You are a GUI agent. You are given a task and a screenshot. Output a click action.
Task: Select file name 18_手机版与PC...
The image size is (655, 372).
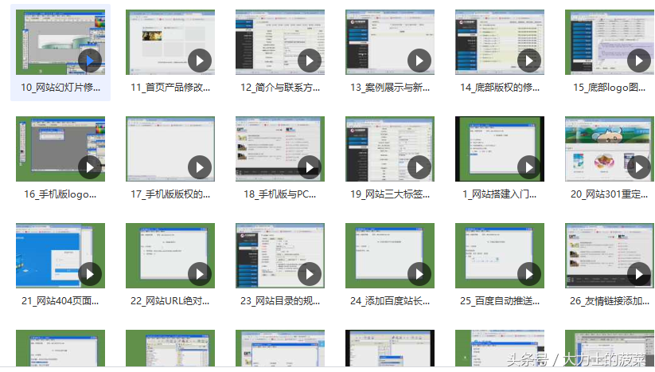tap(280, 194)
